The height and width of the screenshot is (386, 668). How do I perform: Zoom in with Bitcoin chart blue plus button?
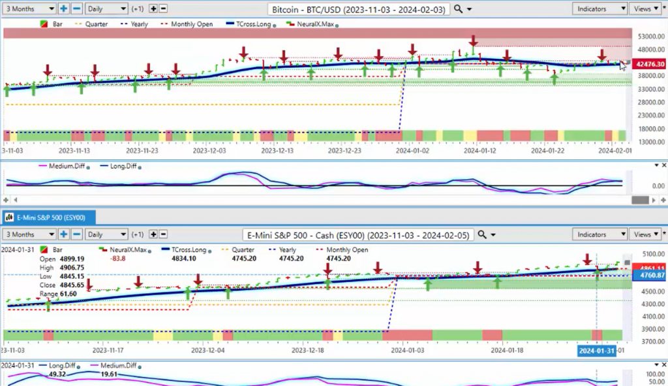click(63, 8)
